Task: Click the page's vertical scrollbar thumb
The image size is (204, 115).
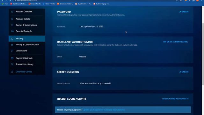Action: click(203, 54)
